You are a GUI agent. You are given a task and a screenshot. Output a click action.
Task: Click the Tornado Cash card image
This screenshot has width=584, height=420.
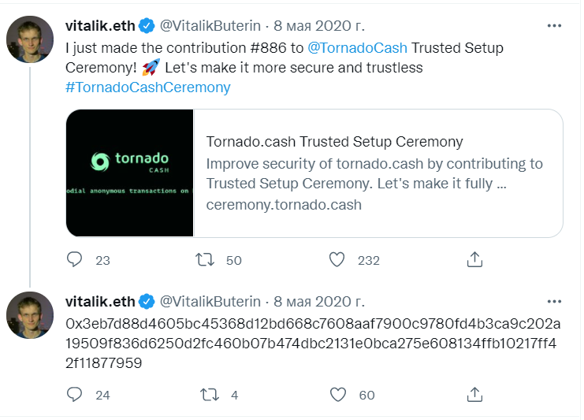pyautogui.click(x=130, y=173)
